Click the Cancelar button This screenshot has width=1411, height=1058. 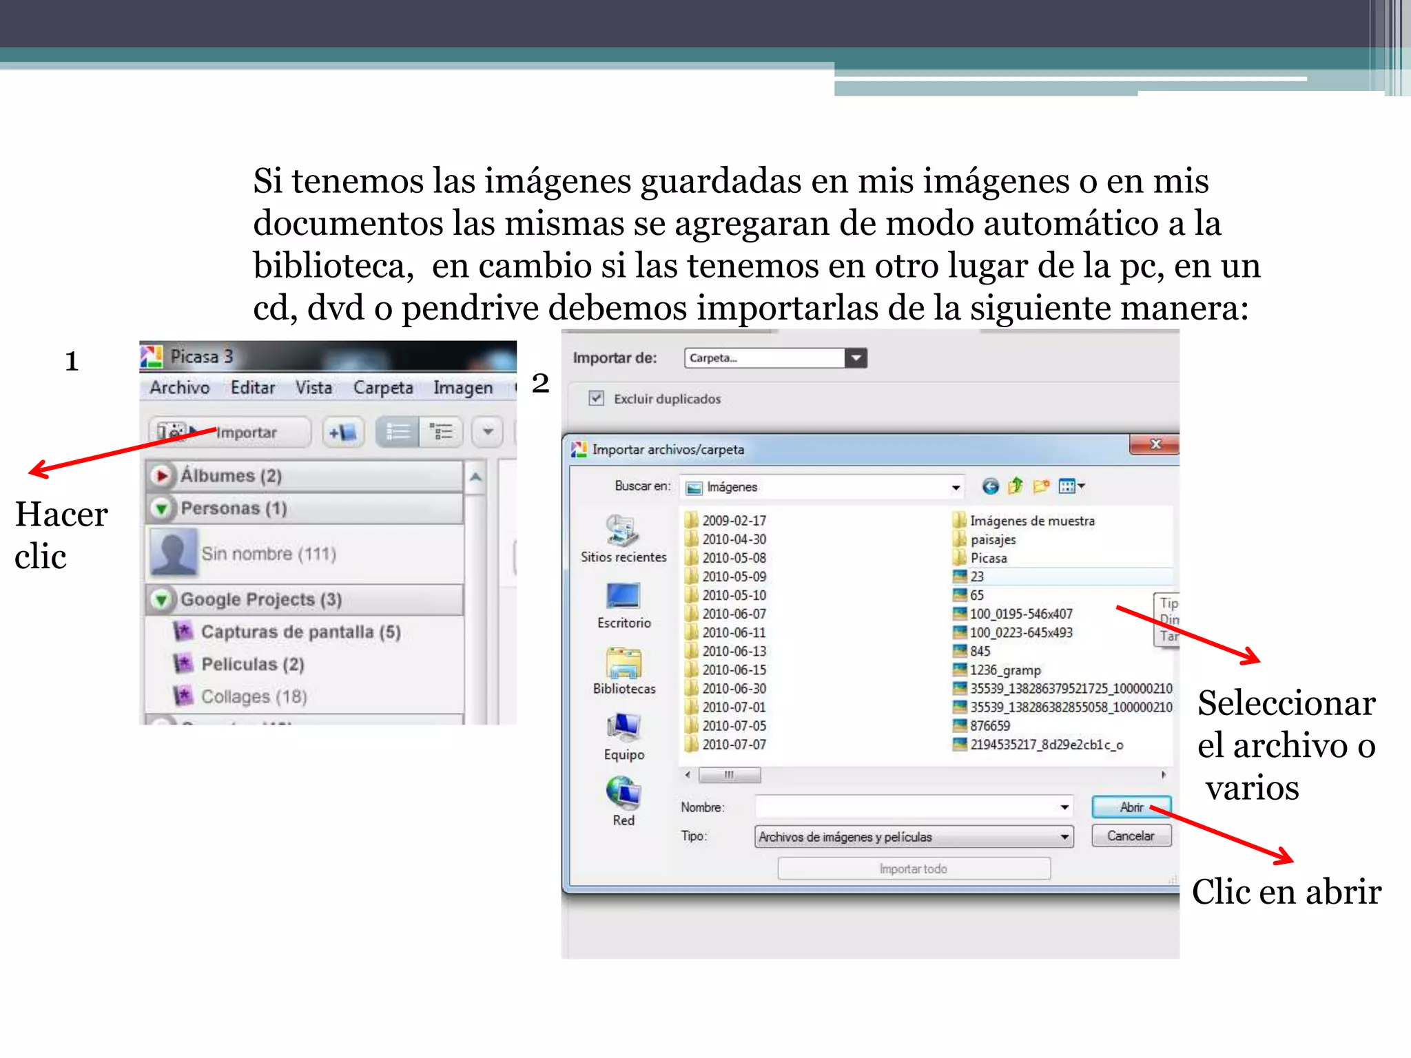[1131, 836]
